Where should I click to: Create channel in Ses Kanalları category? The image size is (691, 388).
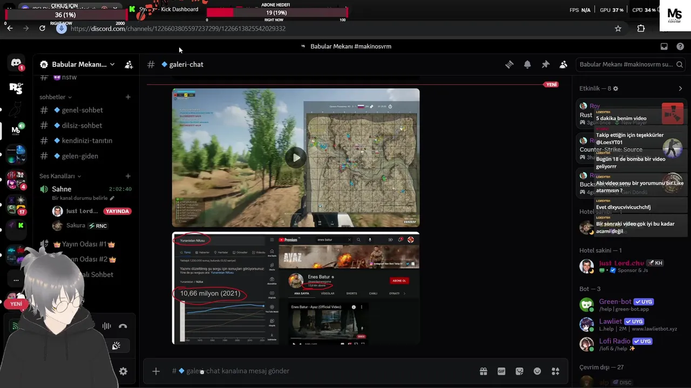[x=128, y=176]
